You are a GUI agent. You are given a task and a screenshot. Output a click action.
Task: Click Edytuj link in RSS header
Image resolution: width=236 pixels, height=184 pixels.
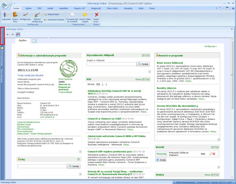click(138, 80)
